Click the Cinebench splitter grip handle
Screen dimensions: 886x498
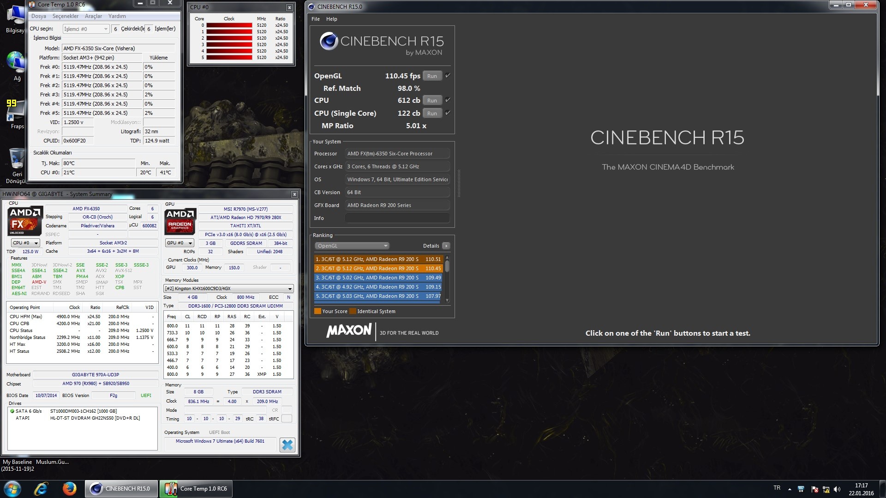pyautogui.click(x=459, y=184)
